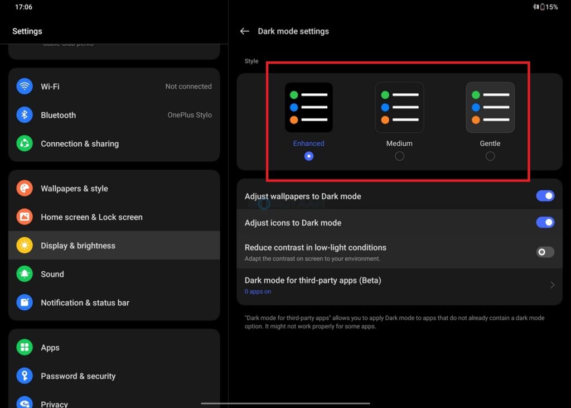Viewport: 571px width, 408px height.
Task: Click the Sound bell icon
Action: [x=25, y=274]
